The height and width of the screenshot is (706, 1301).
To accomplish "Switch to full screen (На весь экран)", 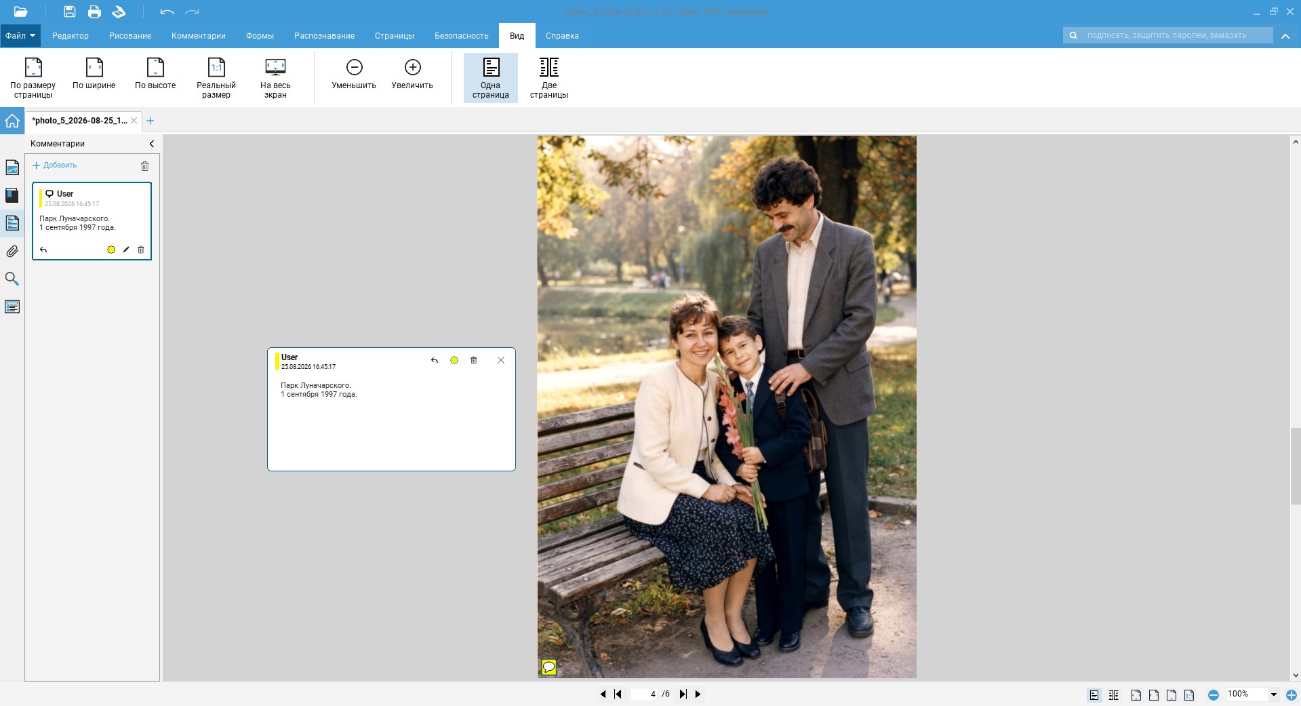I will [x=275, y=78].
